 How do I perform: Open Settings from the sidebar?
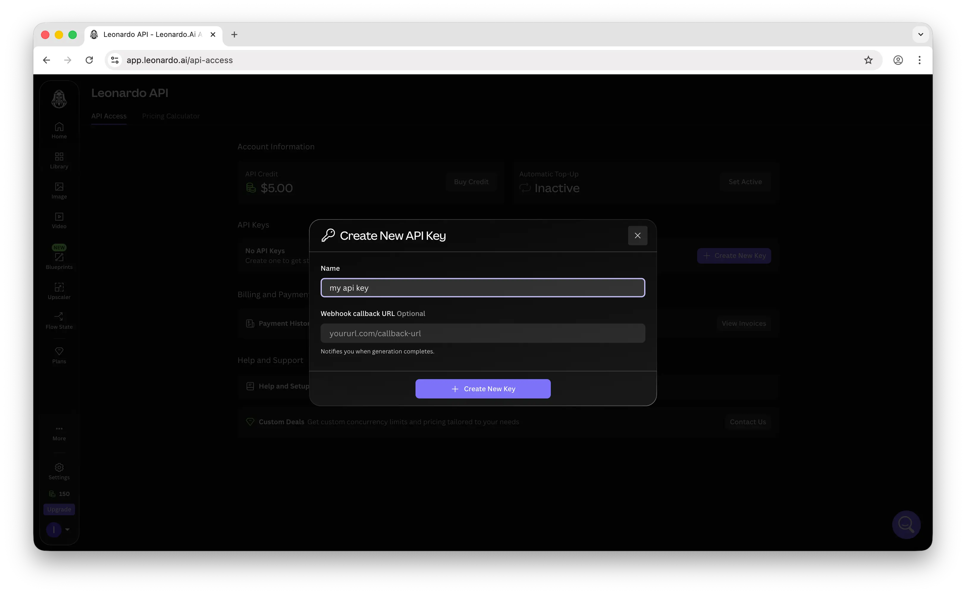coord(59,471)
